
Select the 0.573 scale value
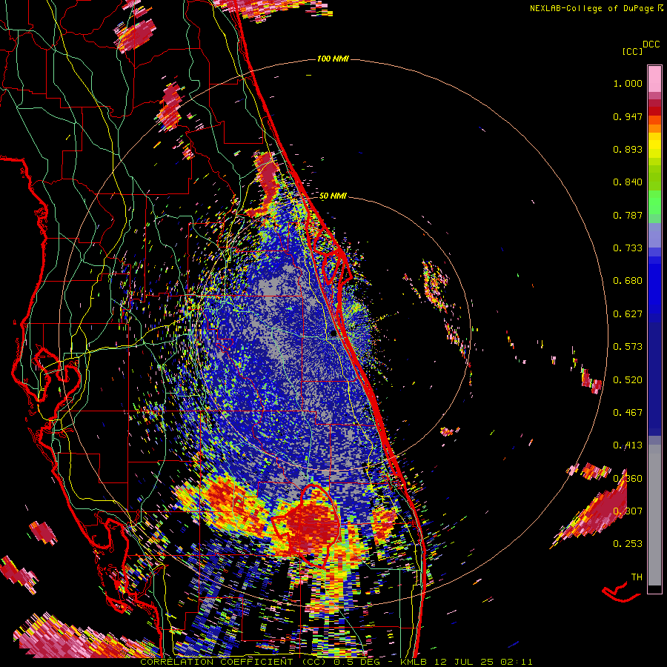(628, 347)
